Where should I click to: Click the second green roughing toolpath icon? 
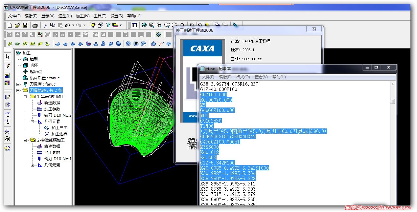pyautogui.click(x=17, y=44)
